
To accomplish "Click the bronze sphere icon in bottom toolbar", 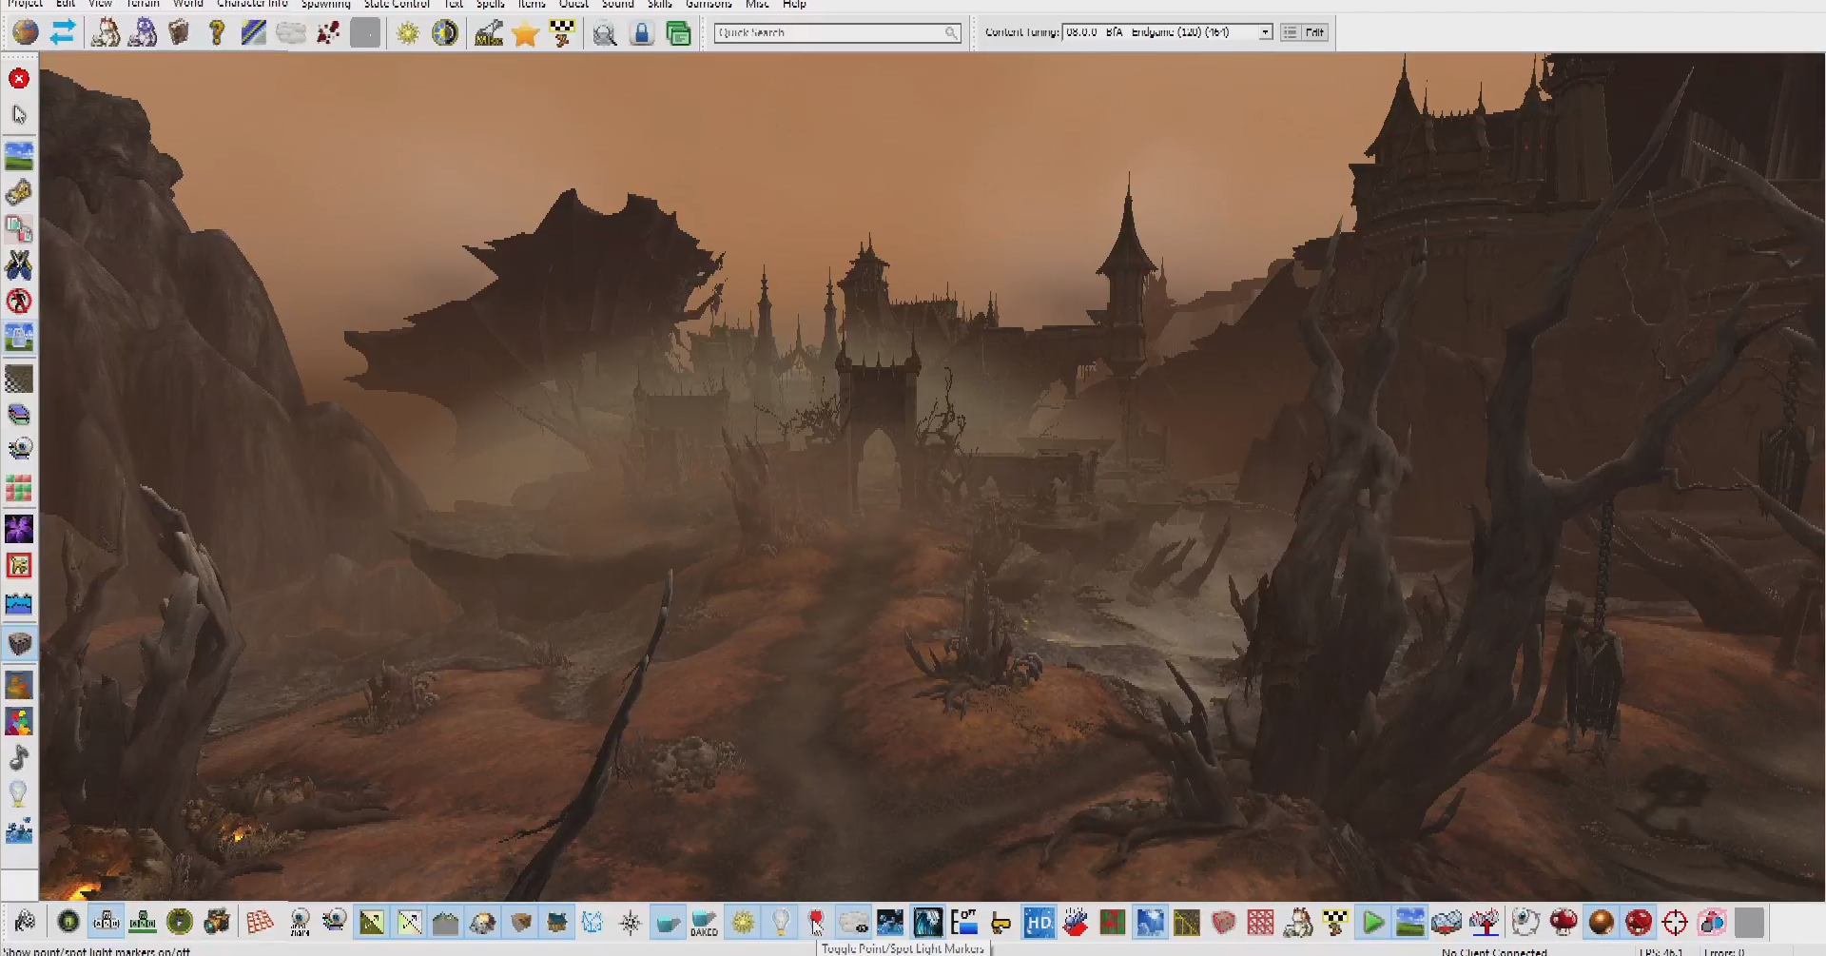I will [x=1601, y=922].
